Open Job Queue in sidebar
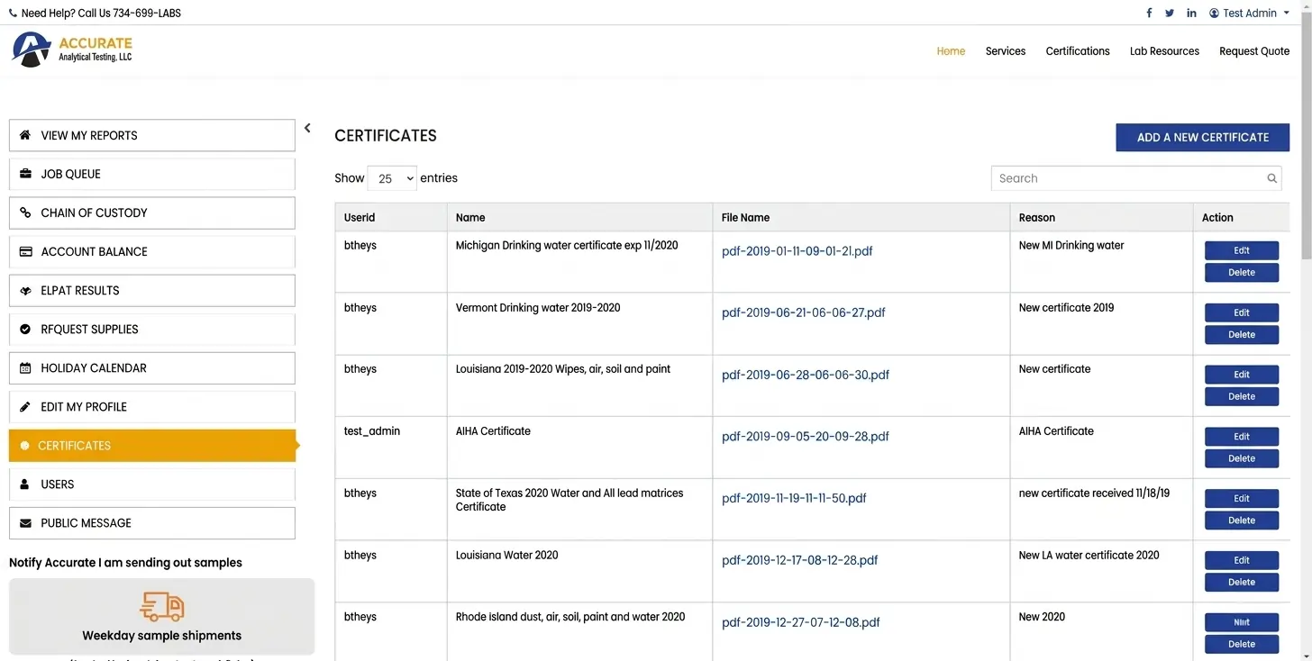Screen dimensions: 1312x661 pos(152,174)
